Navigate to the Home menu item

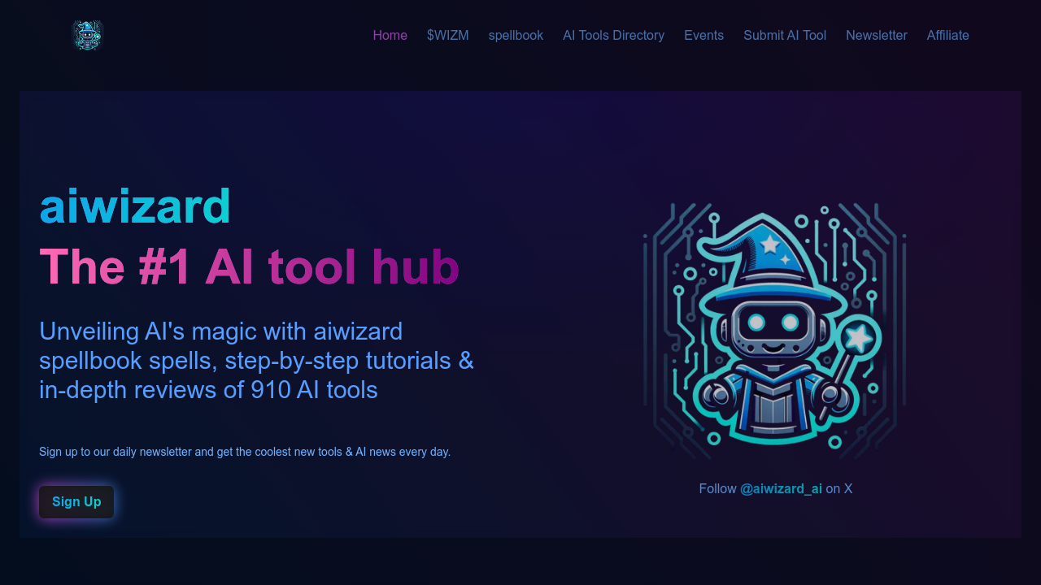pyautogui.click(x=390, y=35)
